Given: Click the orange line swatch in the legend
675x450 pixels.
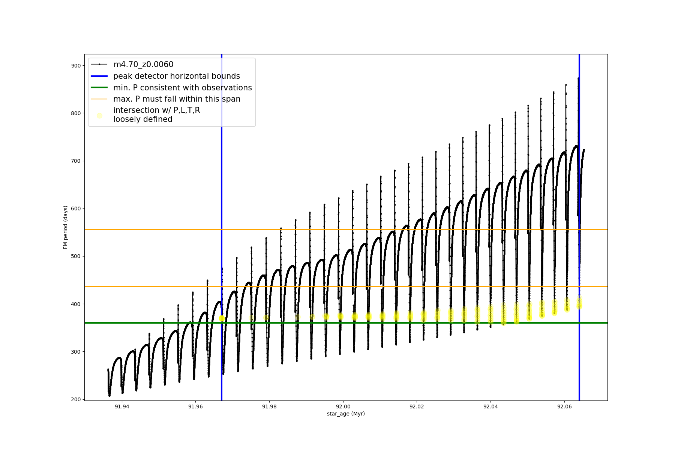Looking at the screenshot, I should pos(99,99).
